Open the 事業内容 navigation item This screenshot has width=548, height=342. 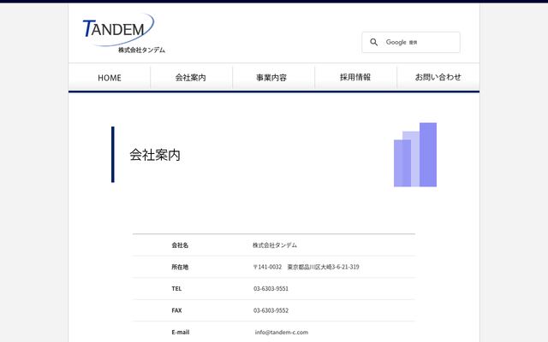pos(271,78)
